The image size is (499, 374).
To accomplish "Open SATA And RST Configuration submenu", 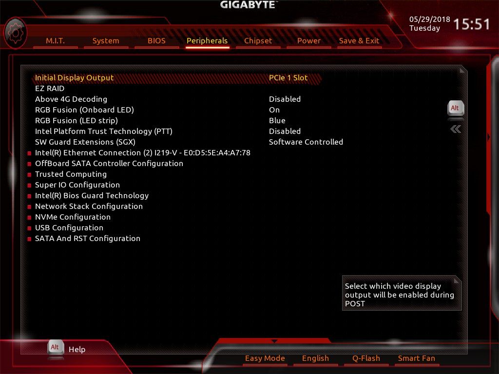I will (88, 239).
